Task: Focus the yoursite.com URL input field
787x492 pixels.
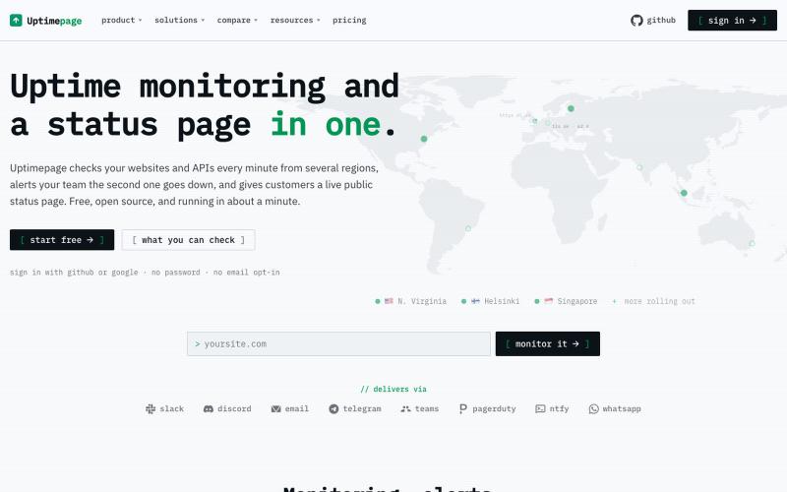Action: click(x=338, y=343)
